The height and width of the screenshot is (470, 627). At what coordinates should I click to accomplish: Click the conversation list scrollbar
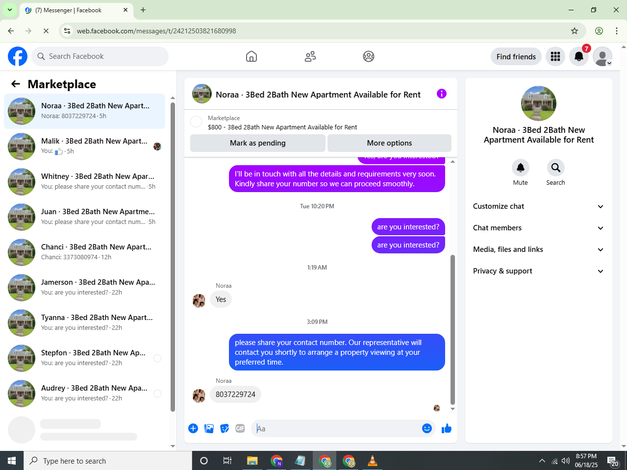[173, 257]
